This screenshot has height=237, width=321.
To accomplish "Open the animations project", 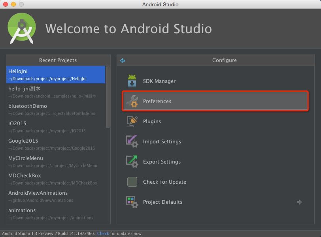I will (x=56, y=214).
